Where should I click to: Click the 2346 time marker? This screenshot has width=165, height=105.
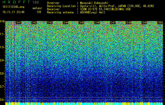(x=97, y=23)
